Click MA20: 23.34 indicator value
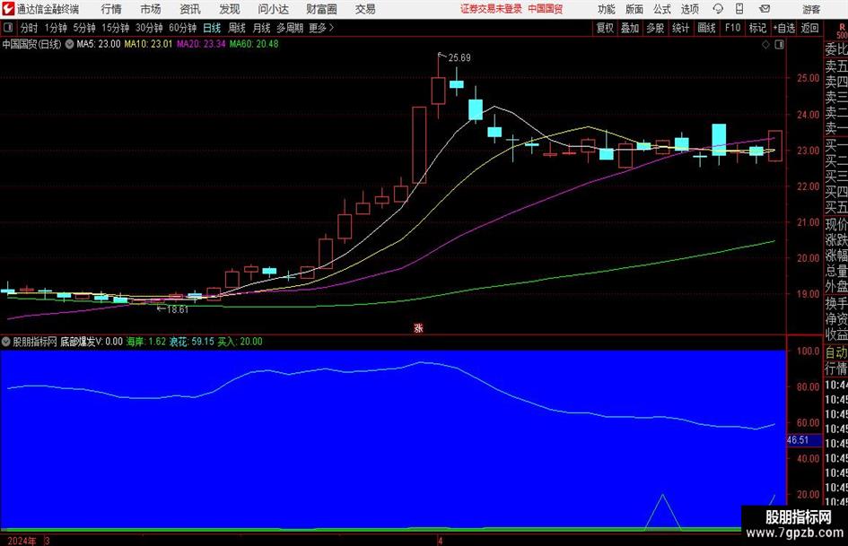The image size is (848, 546). point(201,44)
